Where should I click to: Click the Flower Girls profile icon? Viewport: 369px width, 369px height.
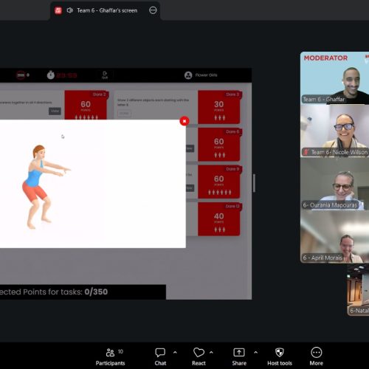tap(188, 75)
